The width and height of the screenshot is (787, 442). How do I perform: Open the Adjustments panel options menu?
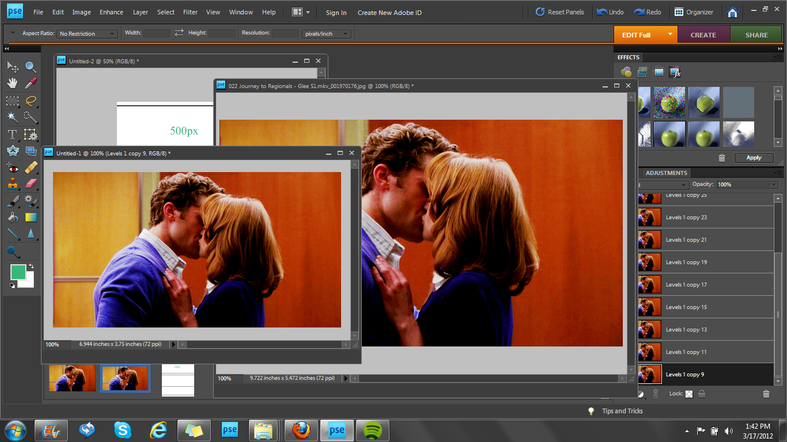coord(778,173)
